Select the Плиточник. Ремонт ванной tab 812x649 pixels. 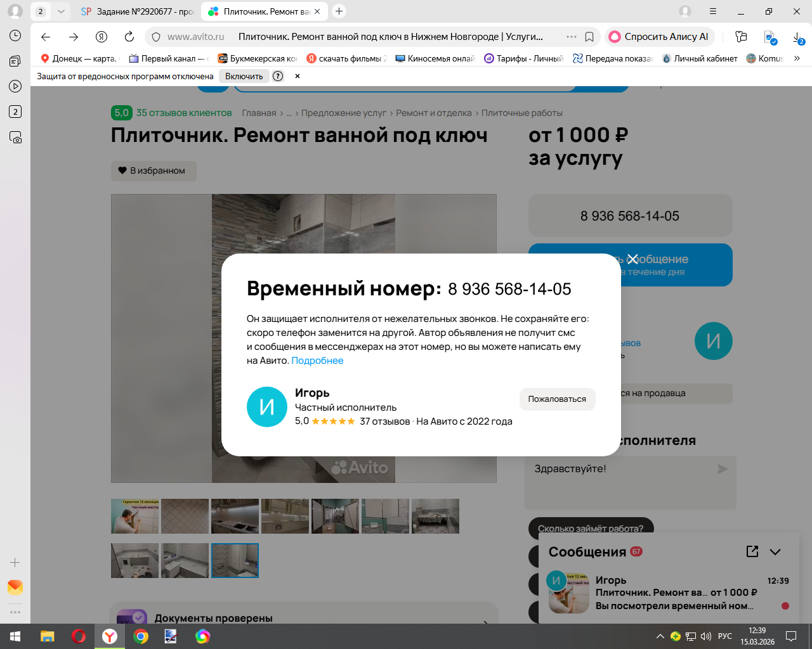[264, 11]
